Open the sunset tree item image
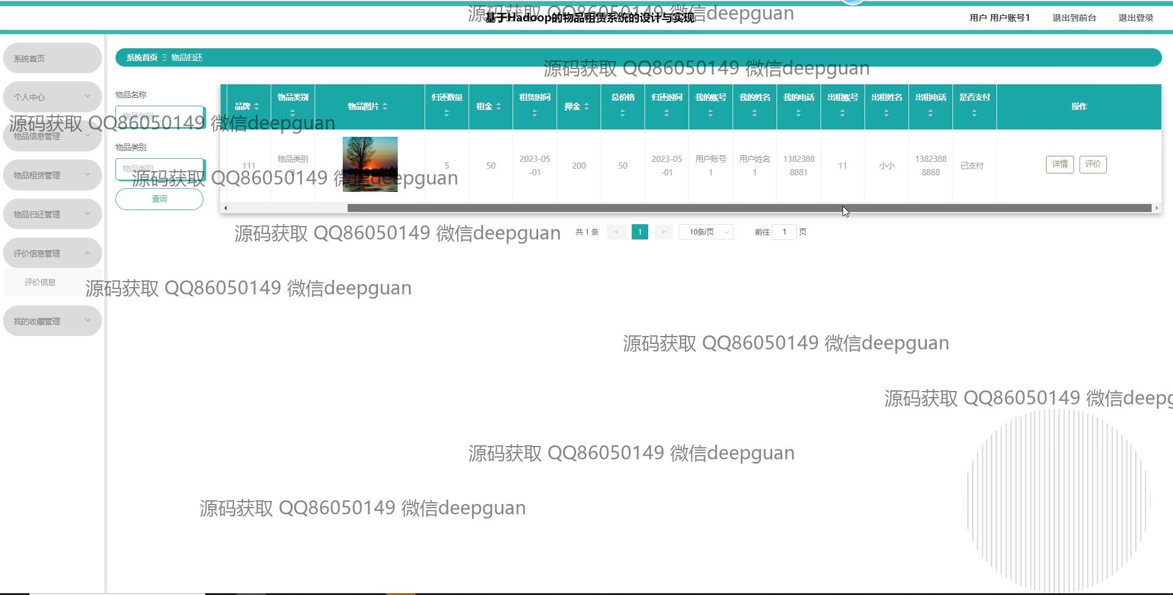 coord(370,164)
